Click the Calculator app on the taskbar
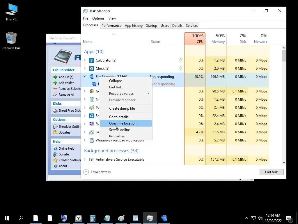 [x=93, y=218]
